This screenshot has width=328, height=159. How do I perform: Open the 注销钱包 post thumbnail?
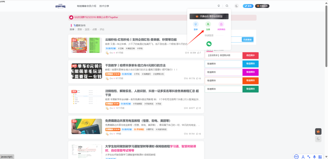tap(87, 97)
